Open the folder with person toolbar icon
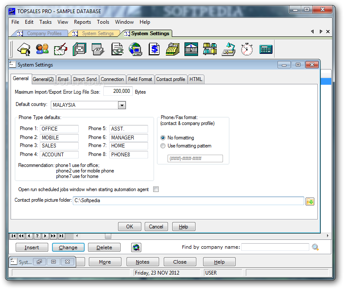Image resolution: width=344 pixels, height=289 pixels. pos(24,49)
